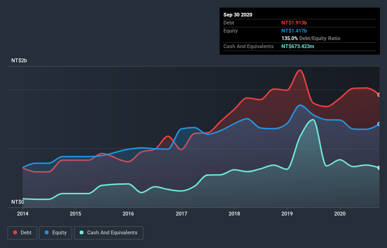Image resolution: width=387 pixels, height=248 pixels.
Task: Click the Equity end-of-line data point marker
Action: [379, 124]
